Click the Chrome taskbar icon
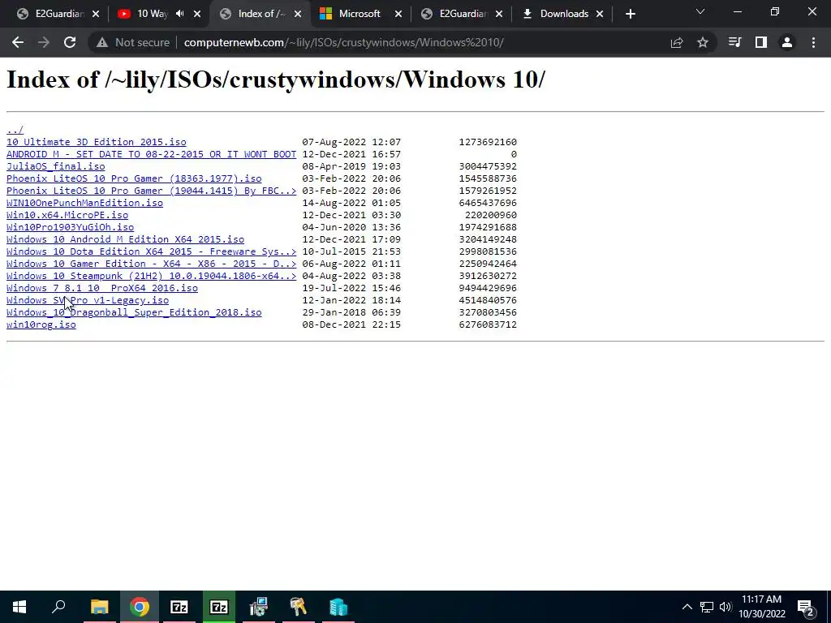The height and width of the screenshot is (623, 831). 140,607
